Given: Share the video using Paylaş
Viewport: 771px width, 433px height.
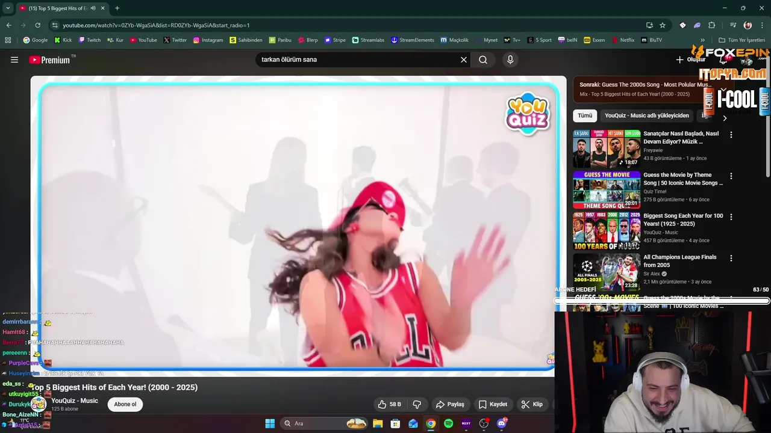Looking at the screenshot, I should click(x=450, y=404).
